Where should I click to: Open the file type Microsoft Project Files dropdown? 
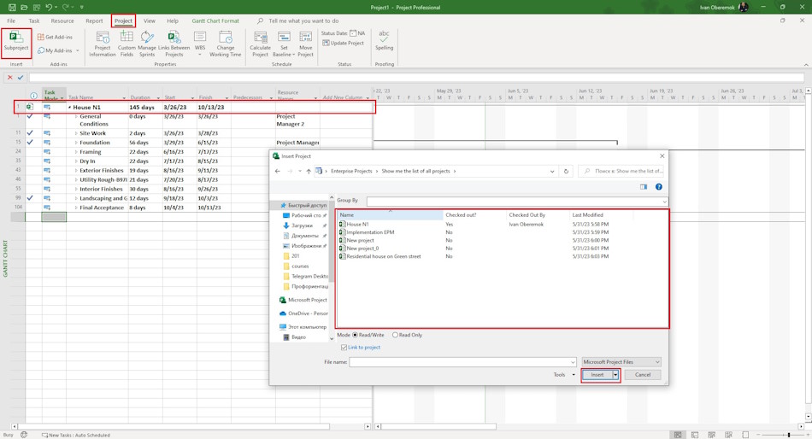coord(621,362)
